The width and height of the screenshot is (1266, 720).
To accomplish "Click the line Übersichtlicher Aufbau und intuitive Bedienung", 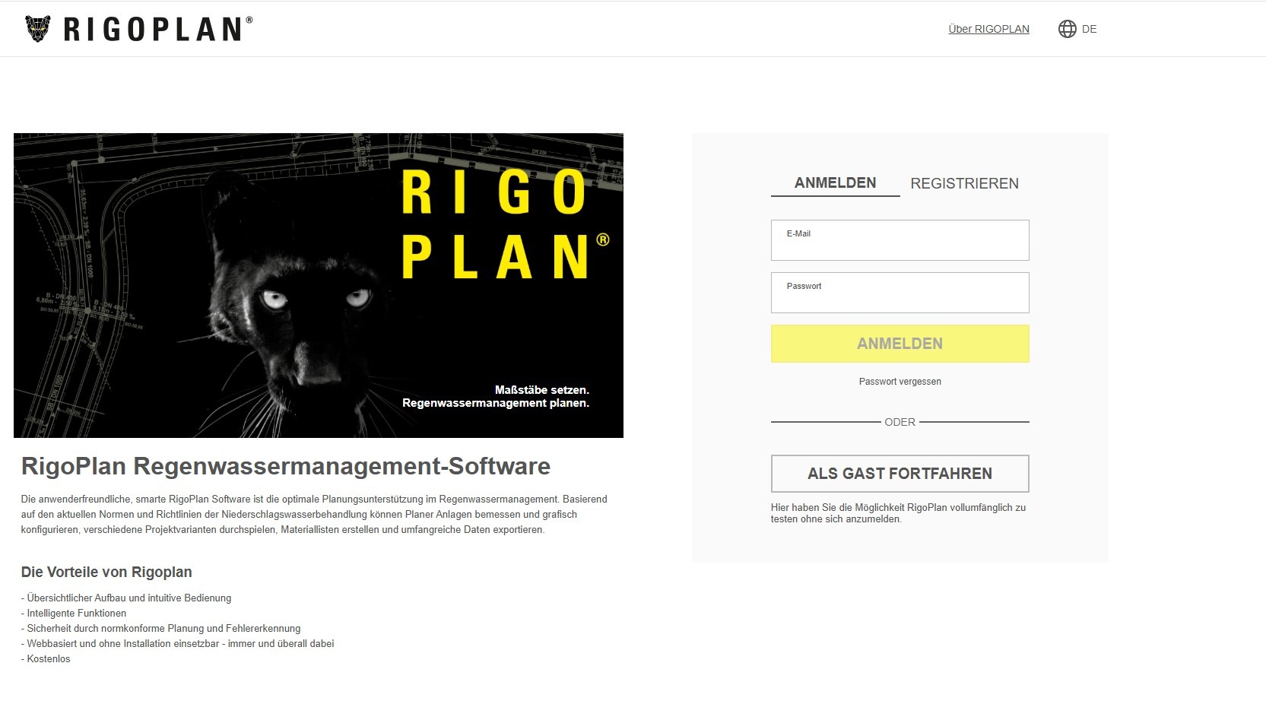I will point(126,598).
